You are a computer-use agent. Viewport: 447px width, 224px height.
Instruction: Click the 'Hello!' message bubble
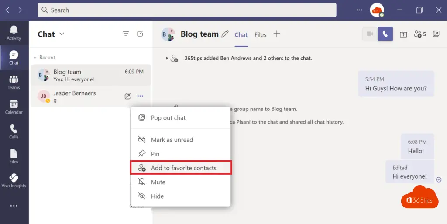pyautogui.click(x=417, y=146)
